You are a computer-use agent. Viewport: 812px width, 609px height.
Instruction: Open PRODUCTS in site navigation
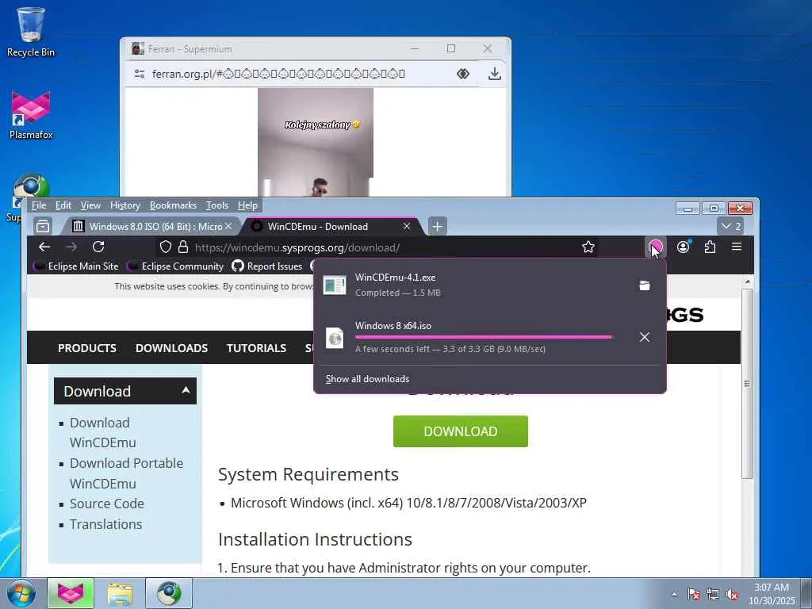point(87,348)
